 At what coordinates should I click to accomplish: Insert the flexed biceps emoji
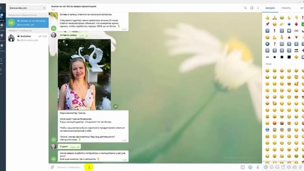275,38
